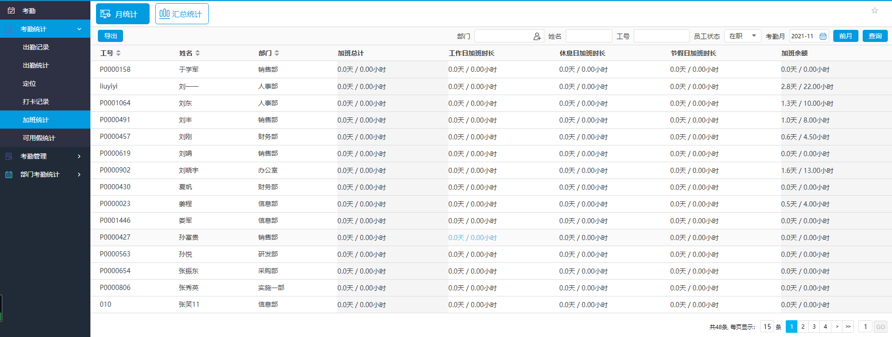The image size is (892, 337).
Task: Go to page 3 in pagination
Action: pyautogui.click(x=814, y=327)
